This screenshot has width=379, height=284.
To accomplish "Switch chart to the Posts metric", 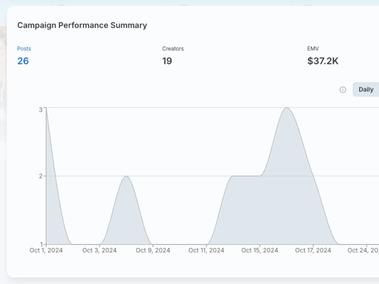I will pyautogui.click(x=24, y=49).
